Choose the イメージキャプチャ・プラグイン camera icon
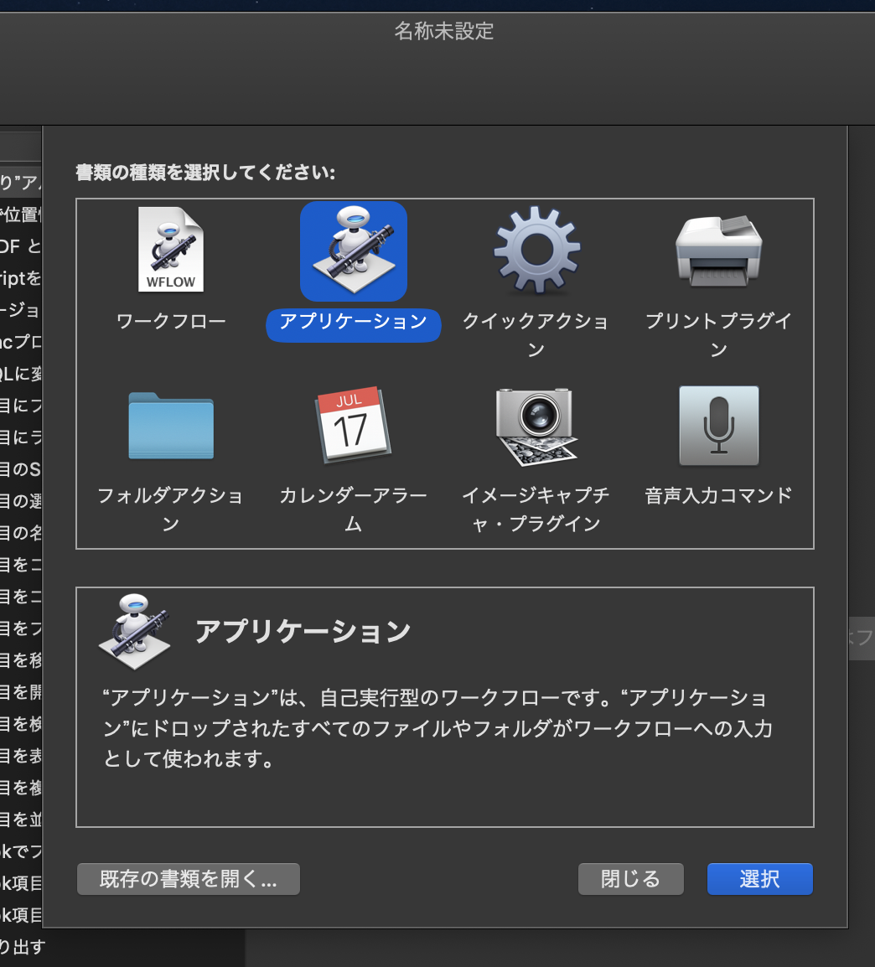This screenshot has width=875, height=967. (x=536, y=426)
